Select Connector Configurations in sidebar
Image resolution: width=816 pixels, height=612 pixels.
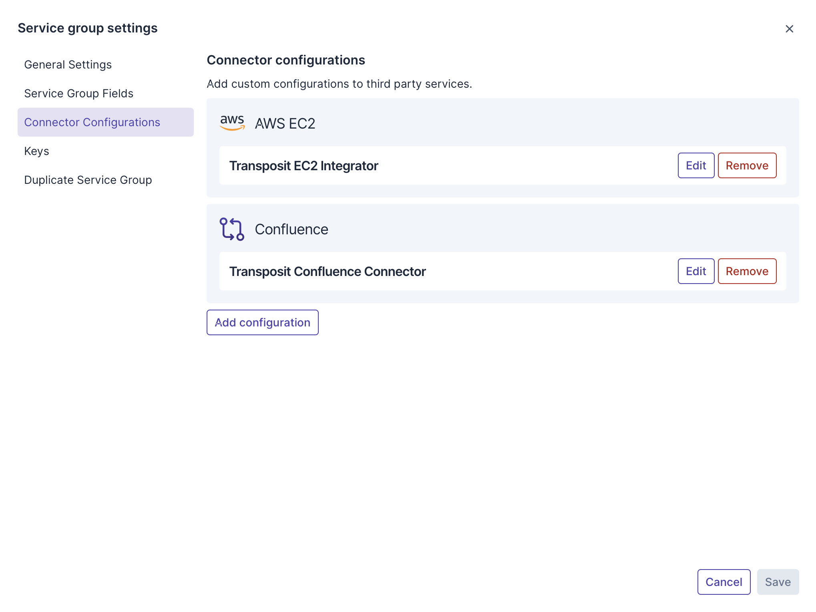pos(92,122)
